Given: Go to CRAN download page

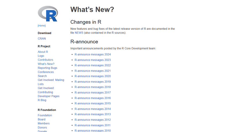Looking at the screenshot, I should 42,38.
